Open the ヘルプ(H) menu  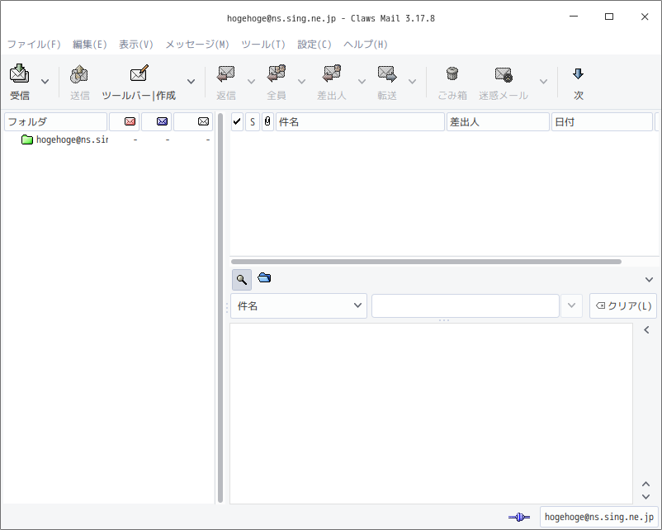pyautogui.click(x=365, y=45)
